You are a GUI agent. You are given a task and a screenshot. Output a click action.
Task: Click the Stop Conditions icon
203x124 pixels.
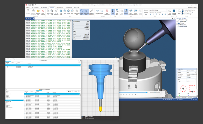107,11
